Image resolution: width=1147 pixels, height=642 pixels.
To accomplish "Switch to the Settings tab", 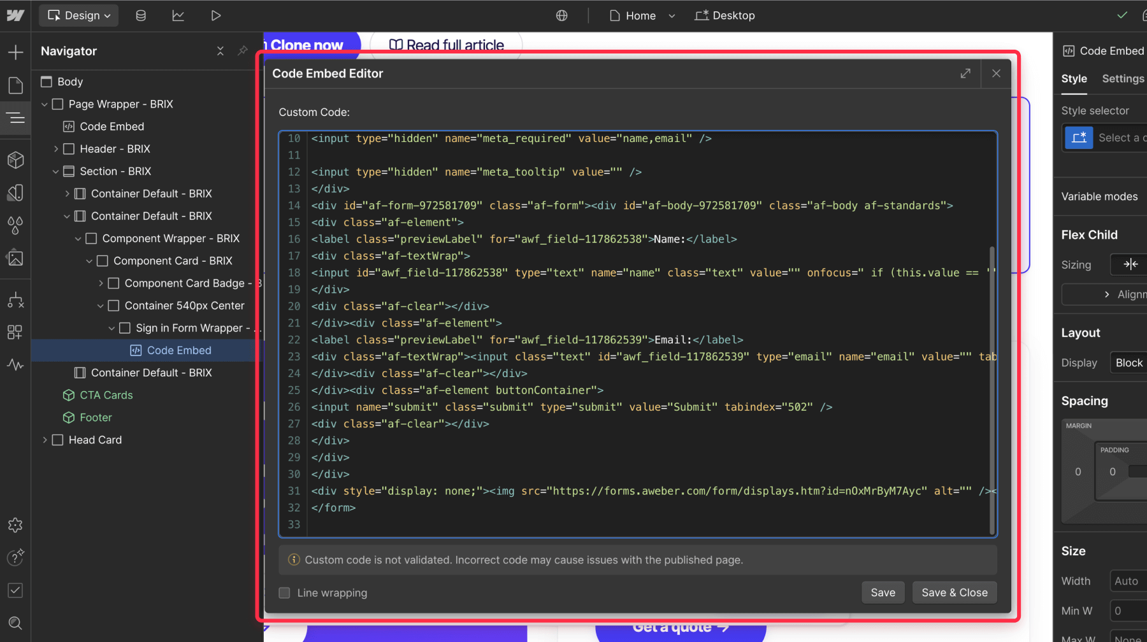I will coord(1123,79).
